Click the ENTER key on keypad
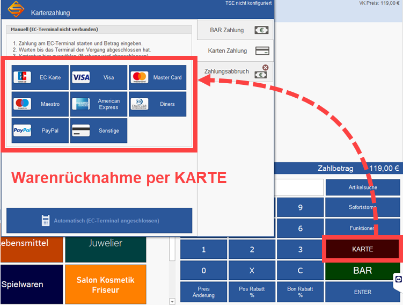403x305 pixels. click(x=362, y=292)
